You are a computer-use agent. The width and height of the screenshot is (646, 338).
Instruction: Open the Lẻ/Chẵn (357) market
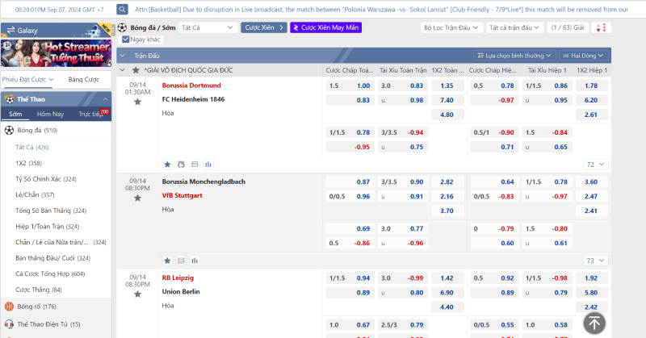point(35,194)
